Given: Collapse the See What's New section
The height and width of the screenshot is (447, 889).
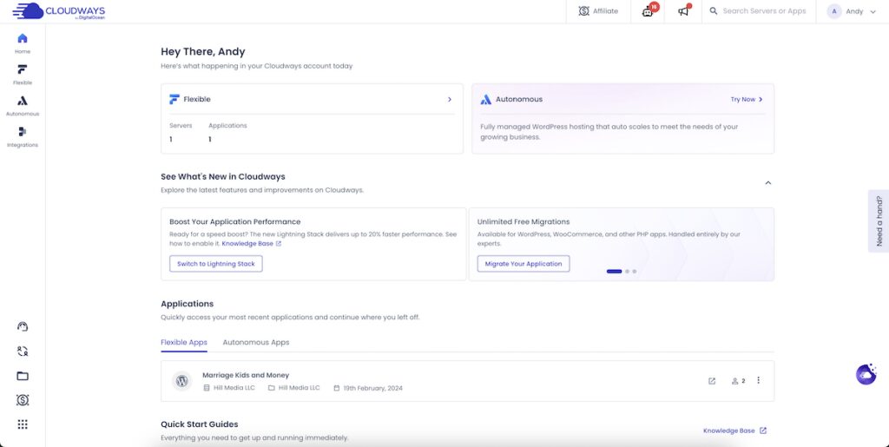Looking at the screenshot, I should point(768,183).
